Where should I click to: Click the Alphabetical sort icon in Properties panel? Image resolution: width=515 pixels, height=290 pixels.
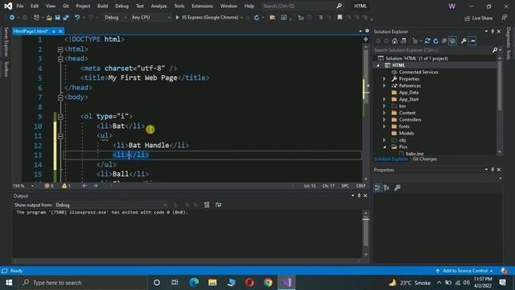386,188
